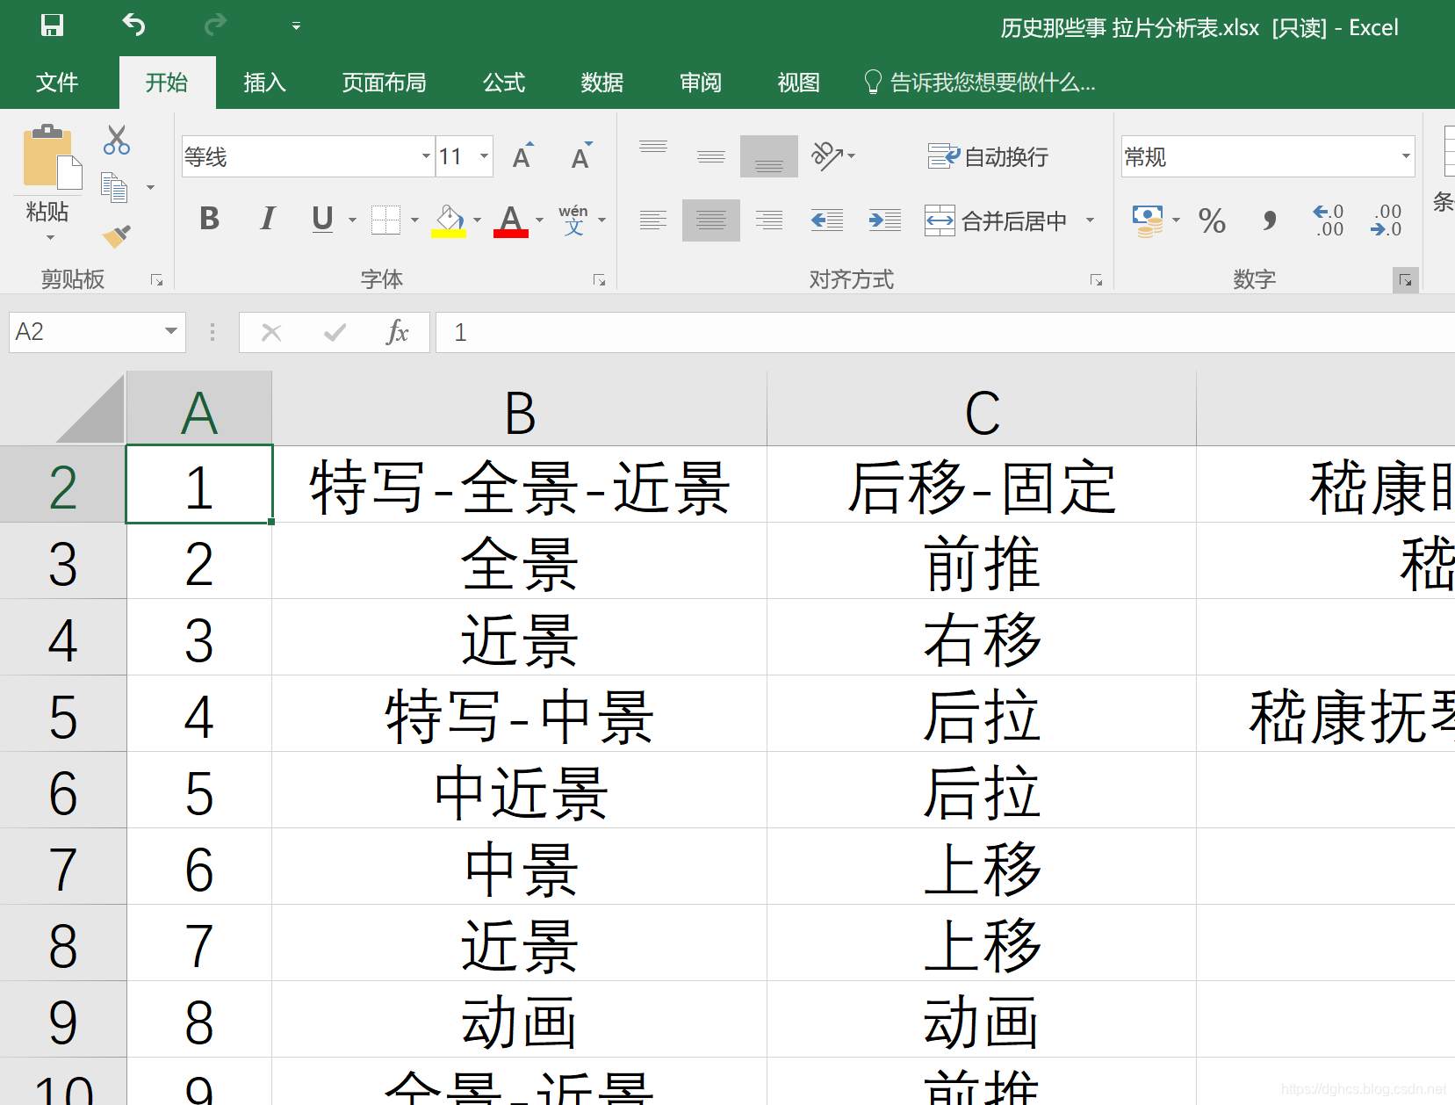The height and width of the screenshot is (1105, 1455).
Task: Increase decimal places
Action: (x=1328, y=220)
